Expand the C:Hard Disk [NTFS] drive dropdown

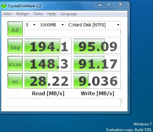point(94,25)
